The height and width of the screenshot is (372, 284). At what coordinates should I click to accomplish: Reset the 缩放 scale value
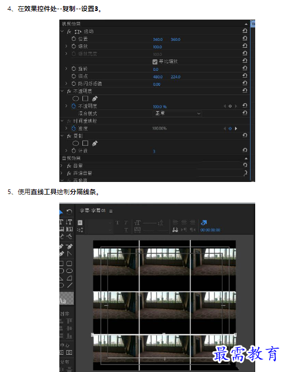(x=245, y=46)
